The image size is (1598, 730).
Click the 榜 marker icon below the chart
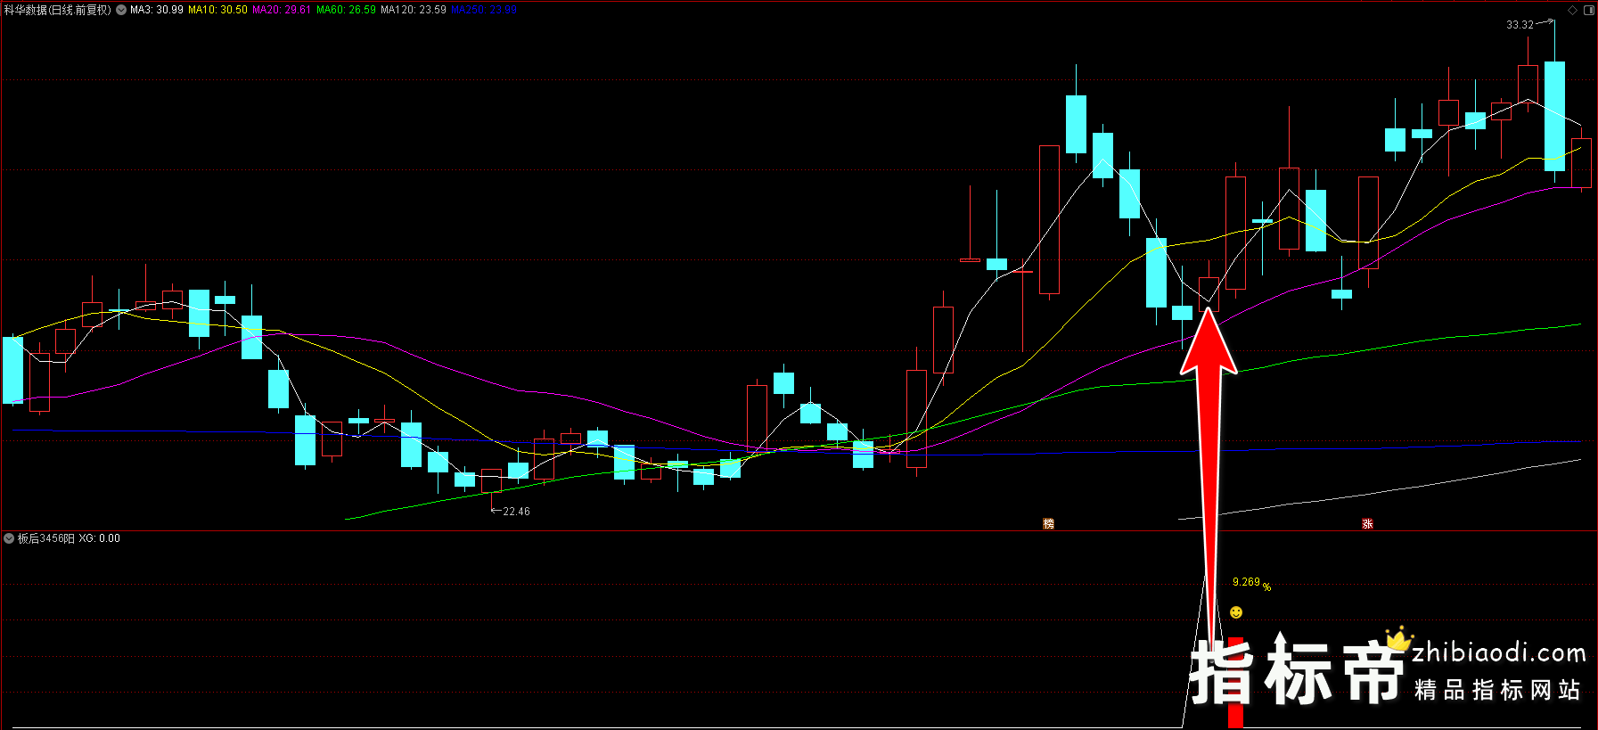pyautogui.click(x=1048, y=523)
